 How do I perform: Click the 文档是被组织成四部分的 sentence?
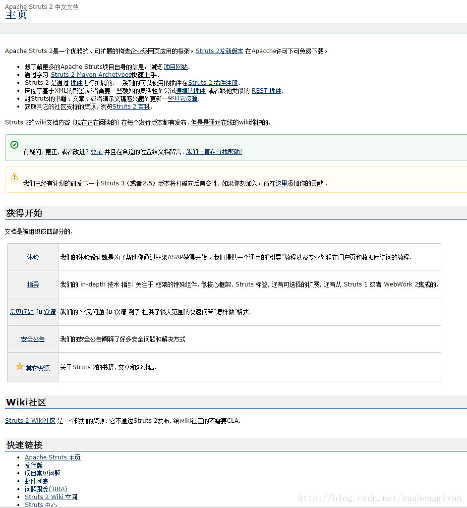pos(39,231)
